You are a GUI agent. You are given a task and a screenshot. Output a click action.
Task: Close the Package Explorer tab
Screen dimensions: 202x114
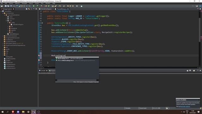(x=14, y=9)
